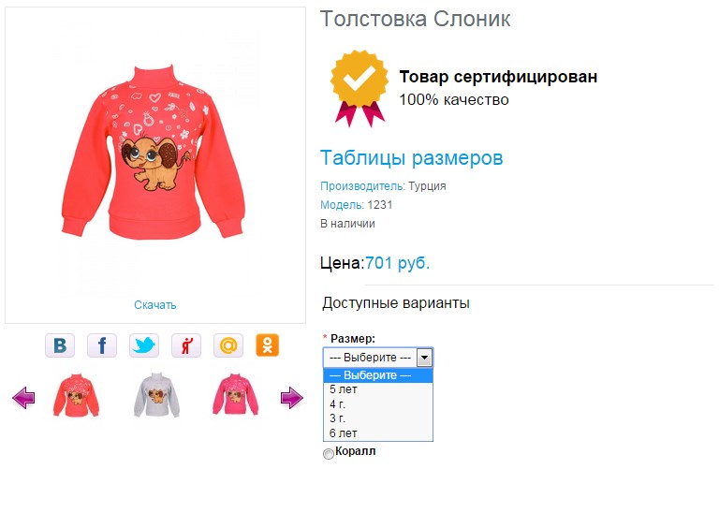Go to previous thumbnails with left arrow
This screenshot has height=513, width=719.
[x=23, y=397]
